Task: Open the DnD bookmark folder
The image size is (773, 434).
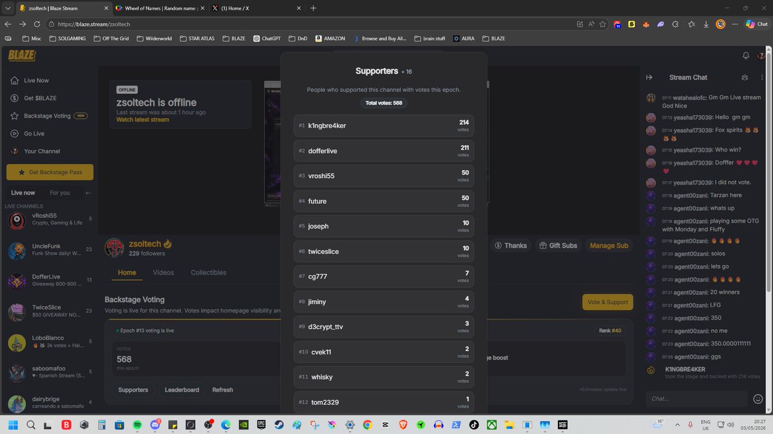Action: pyautogui.click(x=298, y=39)
